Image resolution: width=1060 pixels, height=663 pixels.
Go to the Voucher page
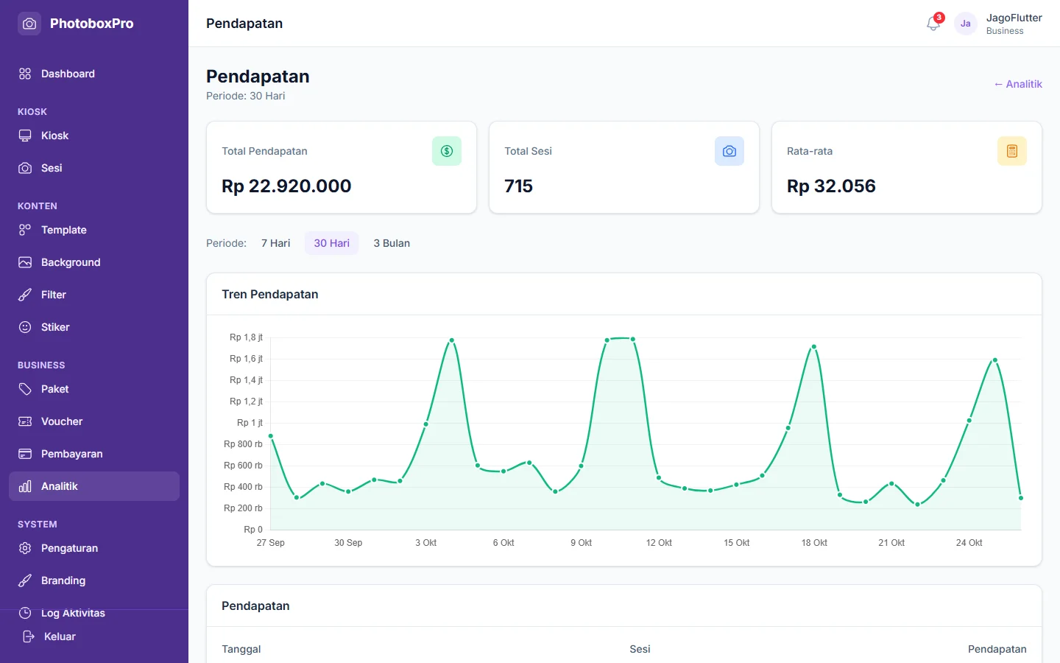tap(94, 421)
